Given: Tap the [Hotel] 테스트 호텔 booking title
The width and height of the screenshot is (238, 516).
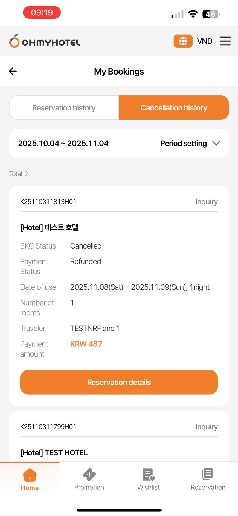Looking at the screenshot, I should [x=50, y=227].
